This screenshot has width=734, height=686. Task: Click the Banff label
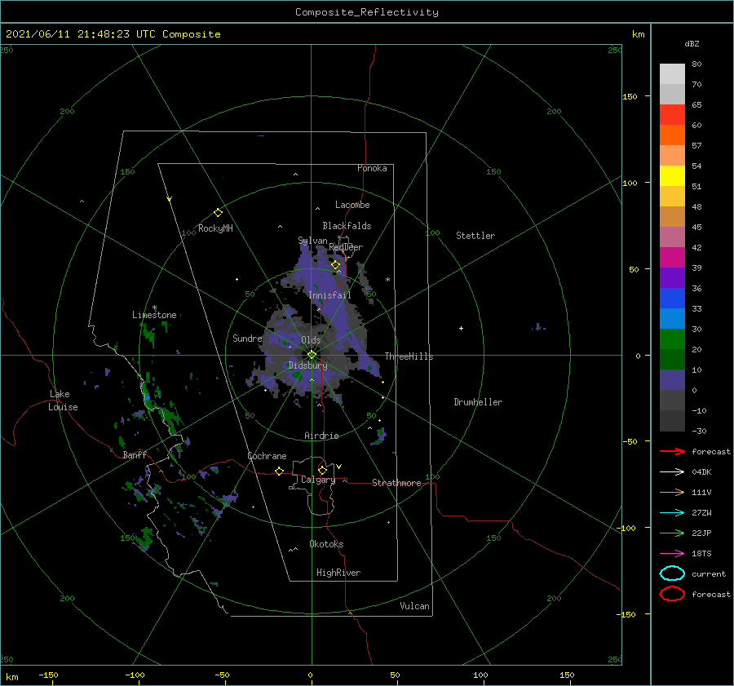click(135, 454)
